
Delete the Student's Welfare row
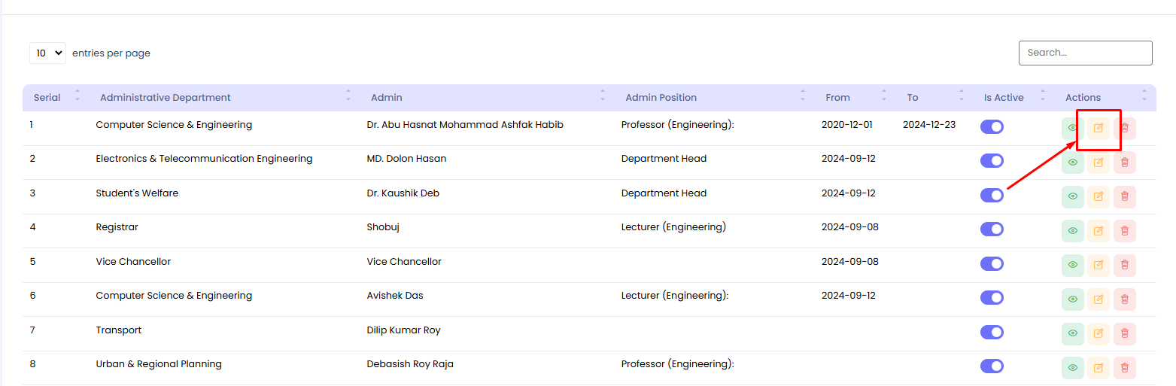(1124, 196)
